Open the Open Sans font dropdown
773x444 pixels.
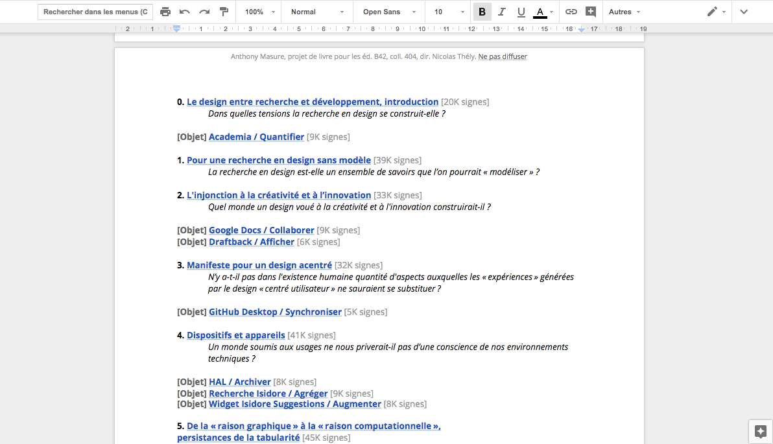pos(390,12)
